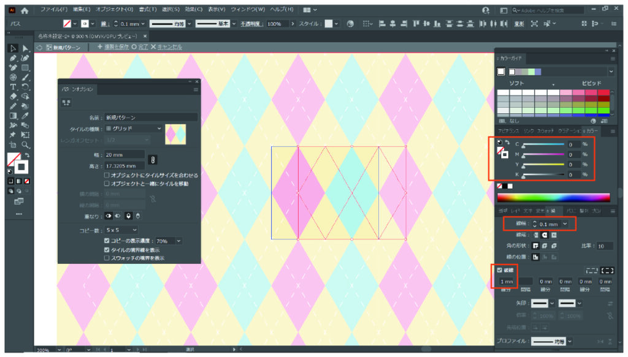
Task: Align stroke to center position
Action: click(535, 257)
